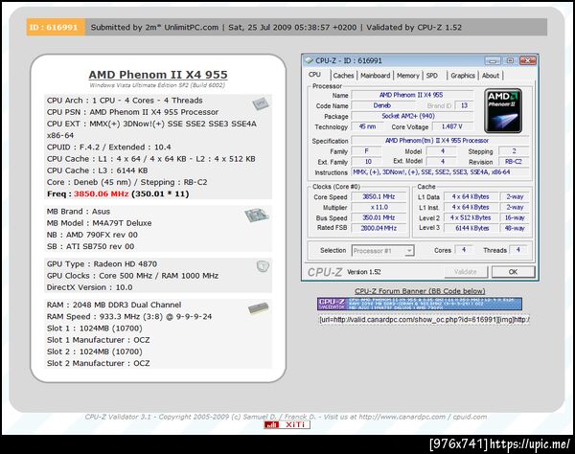Click the OK button in CPU-Z
Screen dimensions: 575x454
click(513, 272)
